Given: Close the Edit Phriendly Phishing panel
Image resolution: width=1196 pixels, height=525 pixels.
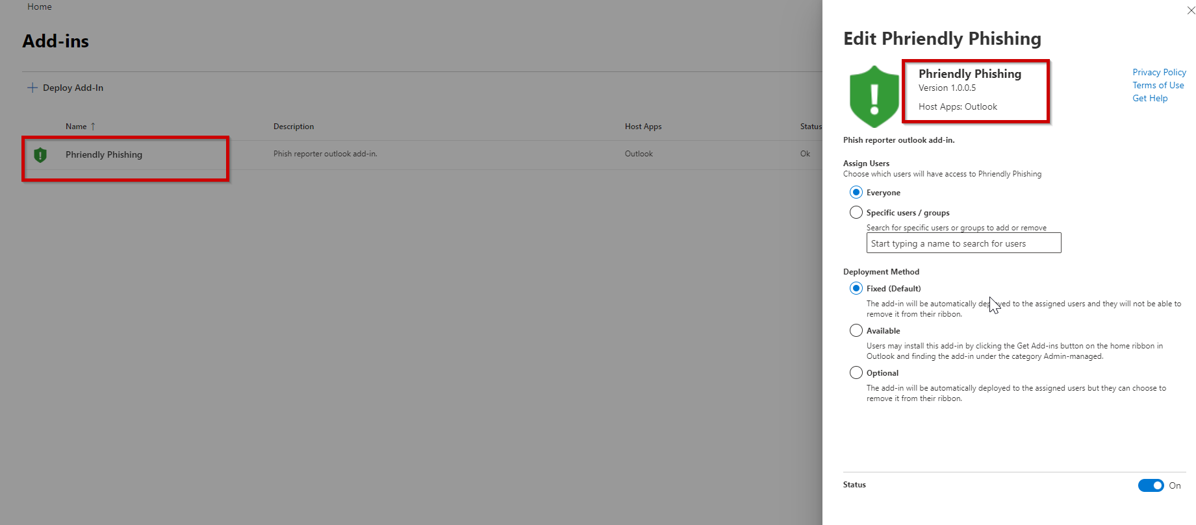Looking at the screenshot, I should click(x=1191, y=10).
